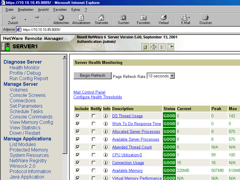The width and height of the screenshot is (240, 180).
Task: Disable Include for Connection Usage row
Action: click(x=78, y=163)
